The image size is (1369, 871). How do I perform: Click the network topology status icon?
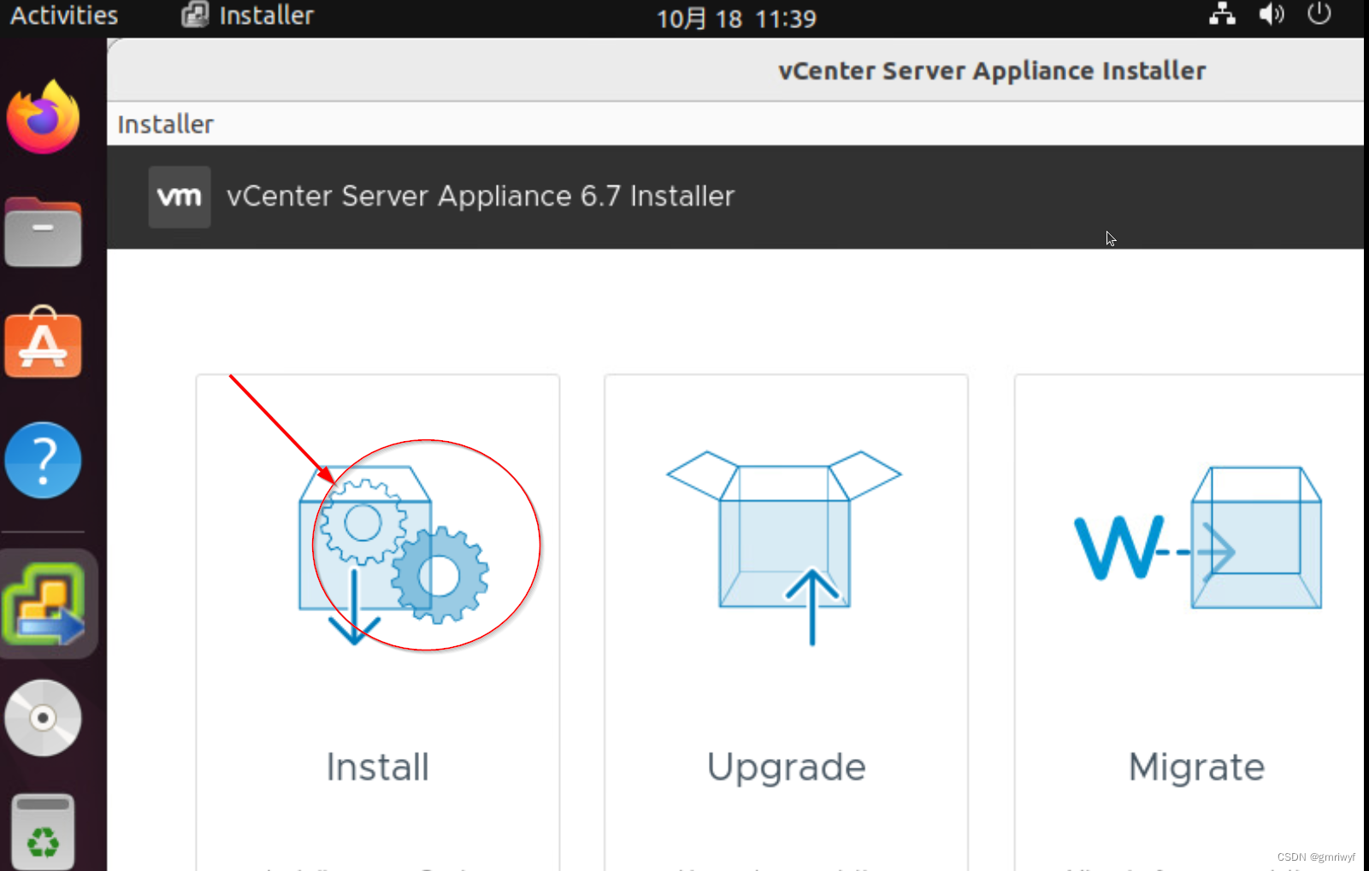[x=1222, y=15]
